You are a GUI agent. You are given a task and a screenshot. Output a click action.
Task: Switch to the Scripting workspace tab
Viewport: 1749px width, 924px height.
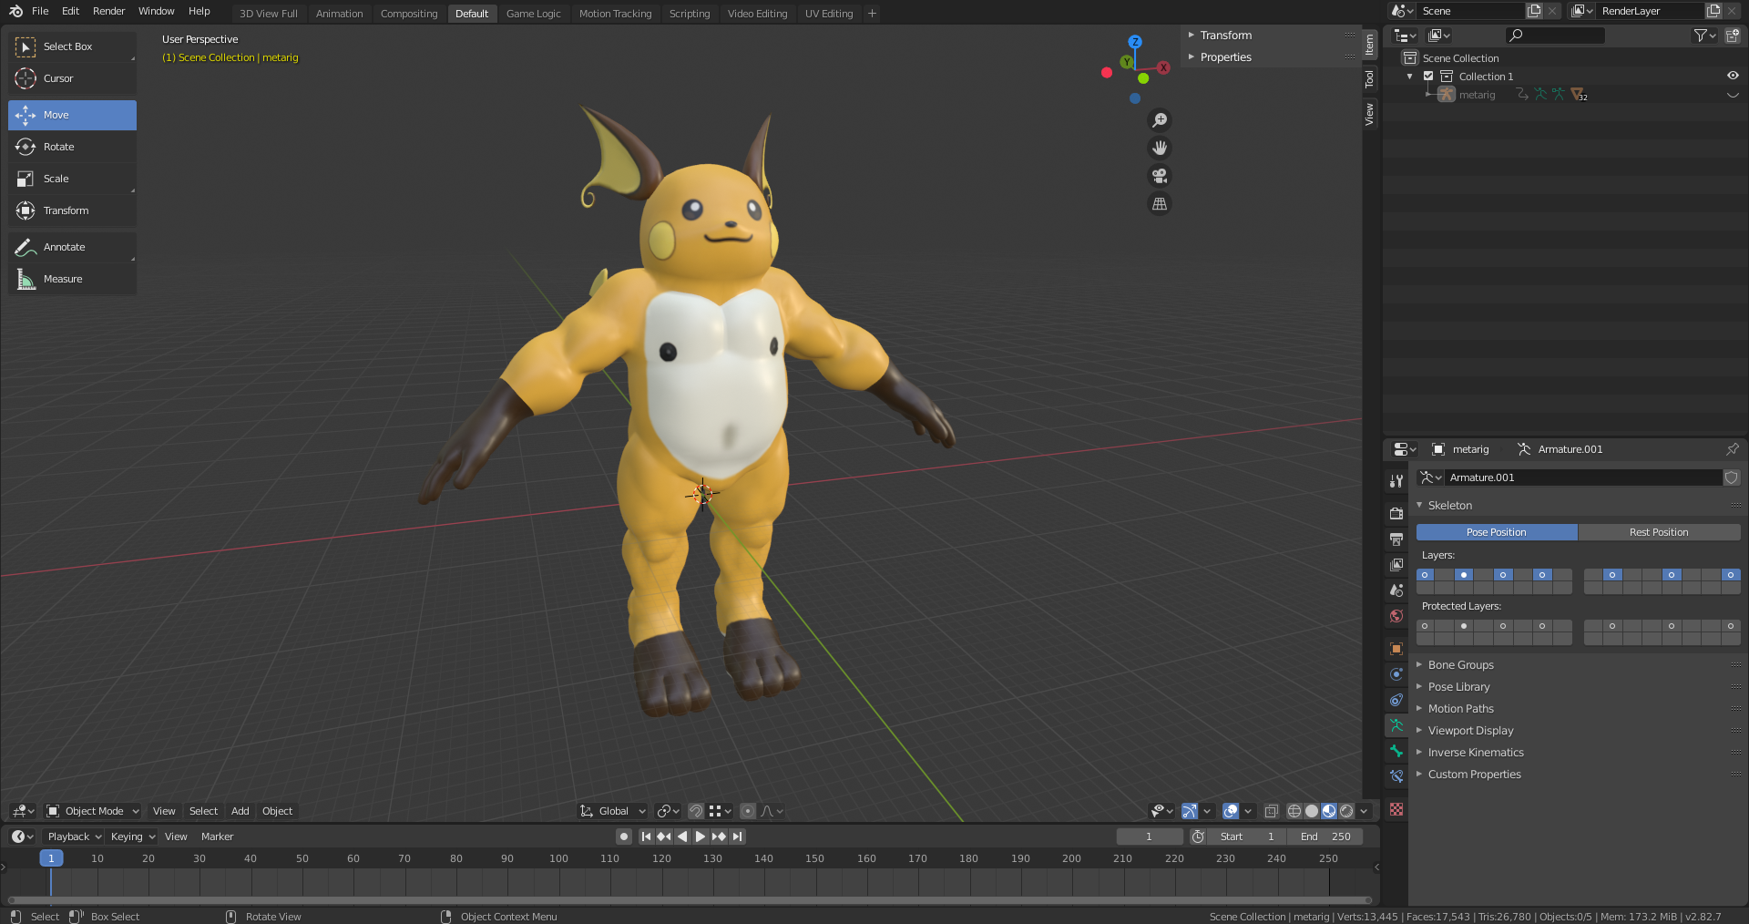(689, 14)
